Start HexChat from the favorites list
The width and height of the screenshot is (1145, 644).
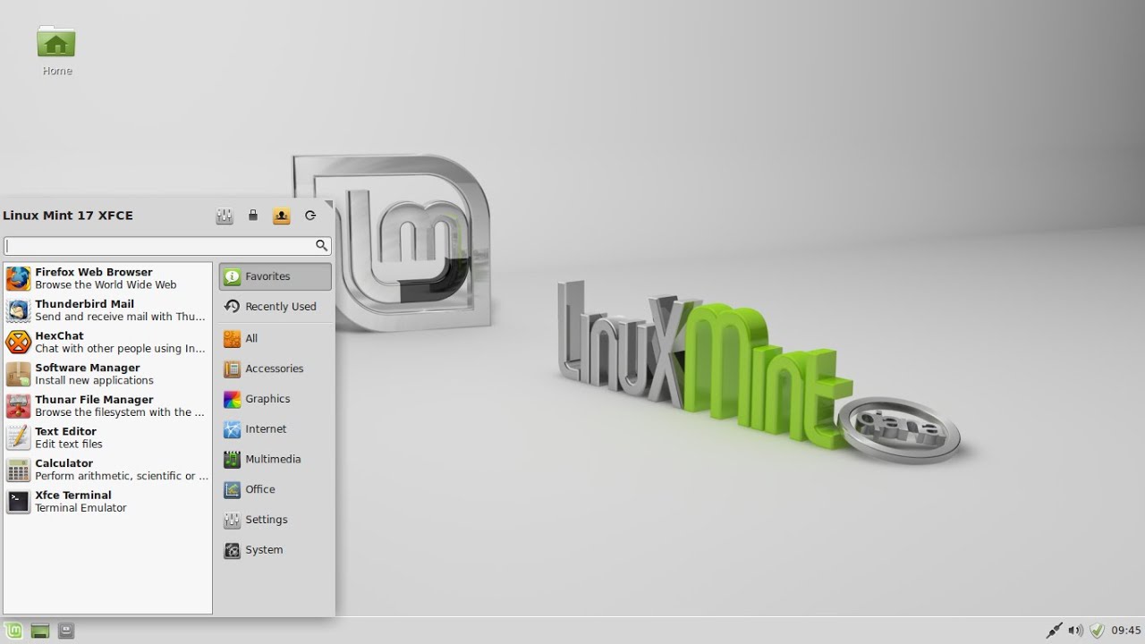click(x=107, y=342)
